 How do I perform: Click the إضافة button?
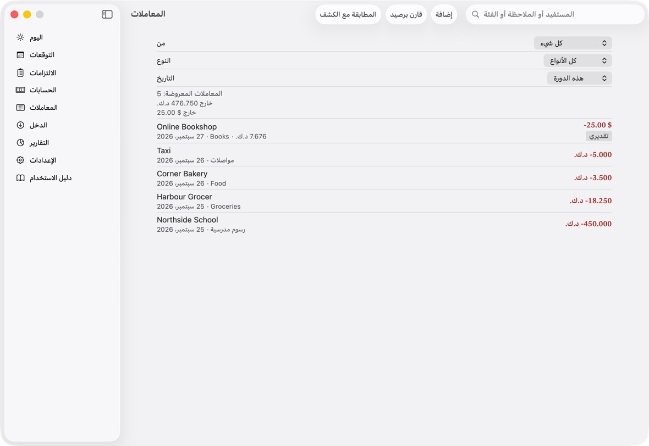click(x=444, y=14)
